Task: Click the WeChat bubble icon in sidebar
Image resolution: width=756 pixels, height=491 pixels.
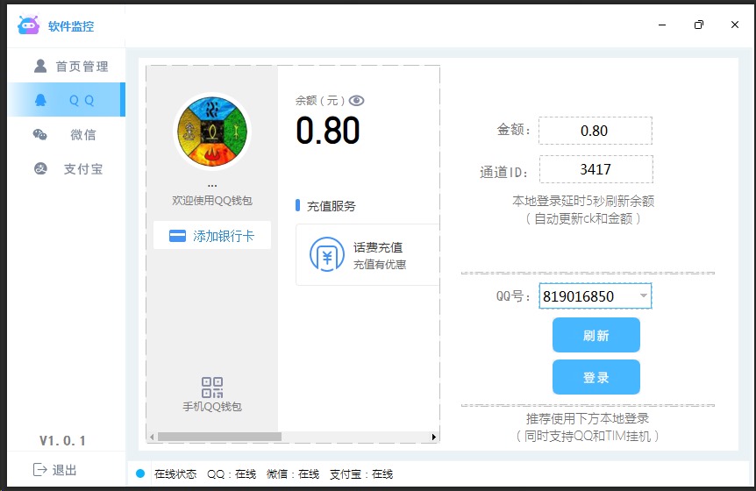Action: (40, 134)
